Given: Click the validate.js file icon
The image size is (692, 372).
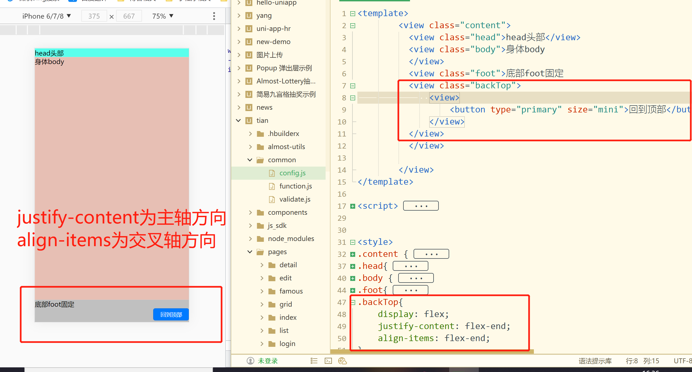Looking at the screenshot, I should click(x=272, y=199).
